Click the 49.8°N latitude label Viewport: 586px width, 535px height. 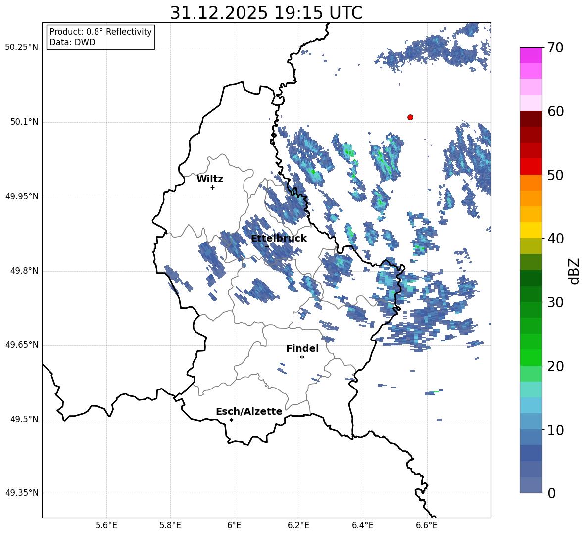[x=24, y=271]
